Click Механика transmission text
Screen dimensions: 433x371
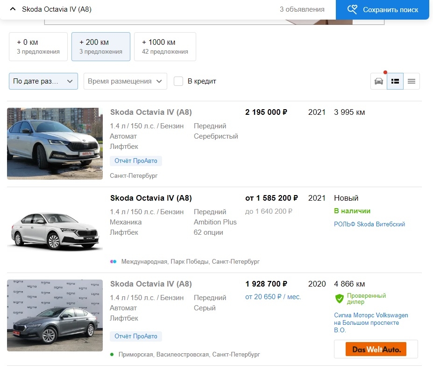tap(126, 222)
